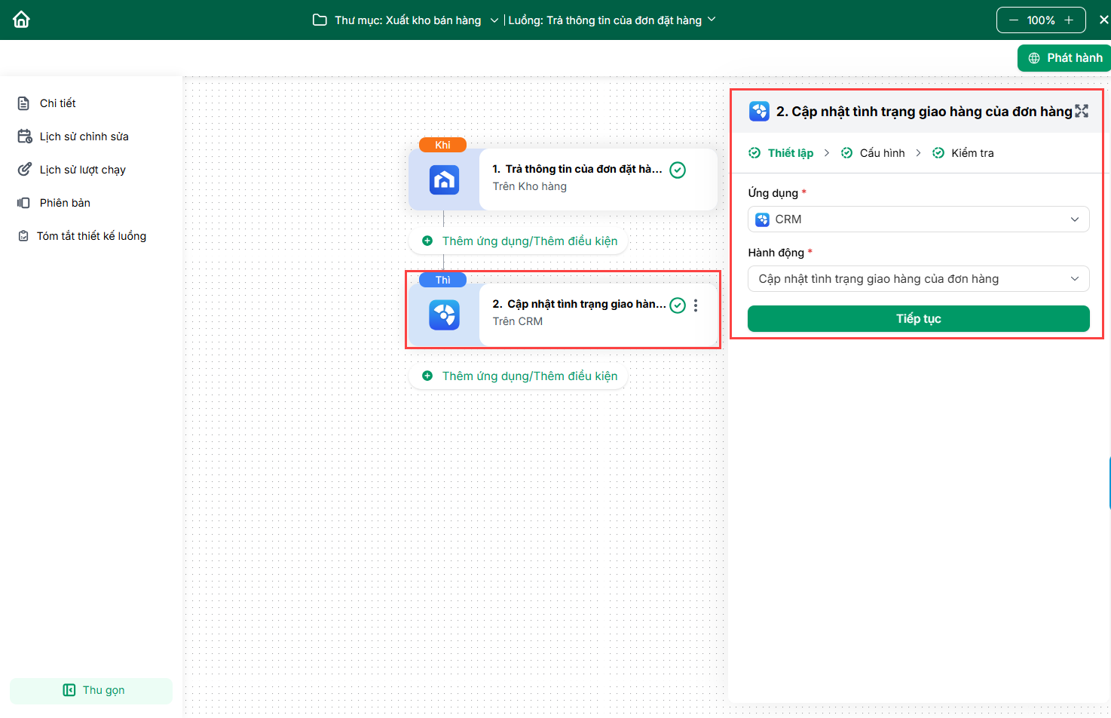
Task: Open Lịch sử lượt chạy in sidebar
Action: [x=82, y=170]
